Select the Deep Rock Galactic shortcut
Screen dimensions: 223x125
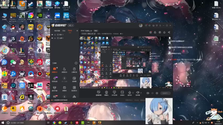(66, 6)
